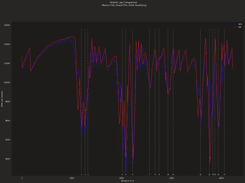Click the 'Fastest Lap Comparison' chart title

pos(124,2)
